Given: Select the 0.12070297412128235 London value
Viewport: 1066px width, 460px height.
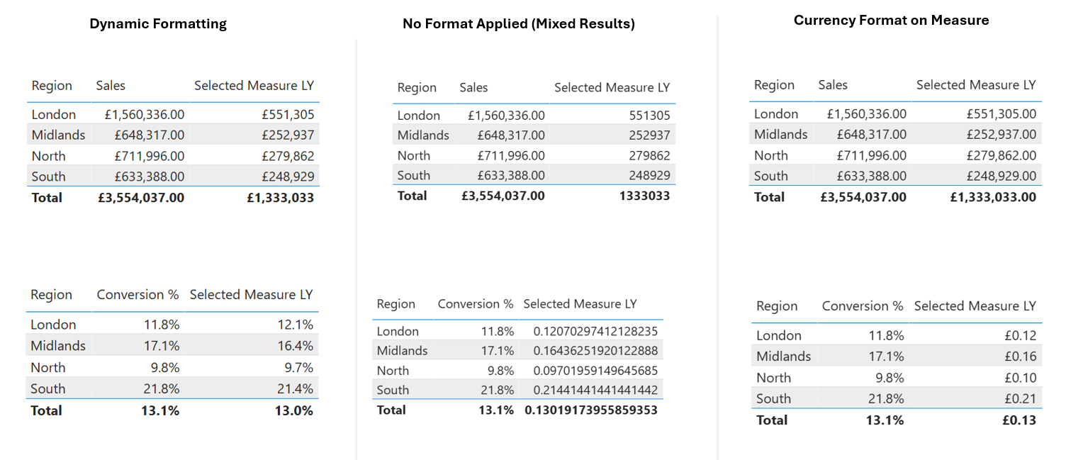Looking at the screenshot, I should pos(595,331).
